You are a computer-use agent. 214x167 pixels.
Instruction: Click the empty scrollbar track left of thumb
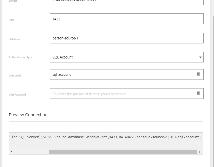[x=30, y=152]
